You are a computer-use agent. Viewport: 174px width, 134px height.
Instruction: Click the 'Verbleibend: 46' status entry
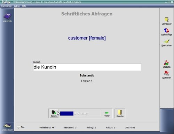[x=47, y=127]
